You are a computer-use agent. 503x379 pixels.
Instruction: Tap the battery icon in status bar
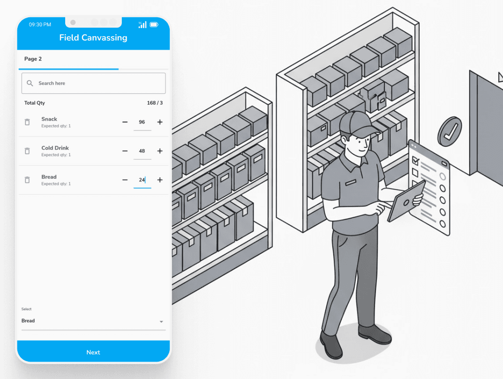[154, 24]
